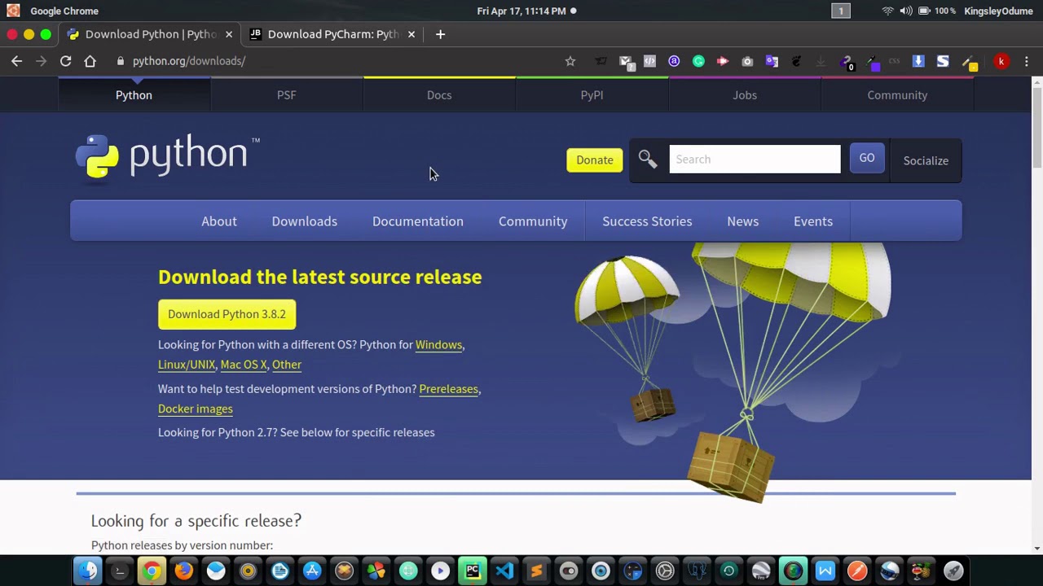Open a new browser tab
Viewport: 1043px width, 586px height.
[440, 34]
